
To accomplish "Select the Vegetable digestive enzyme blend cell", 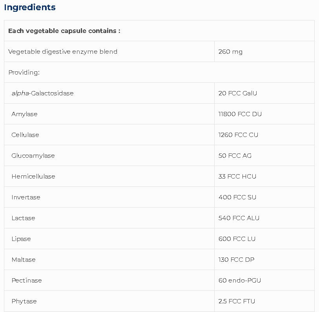I will (x=63, y=51).
